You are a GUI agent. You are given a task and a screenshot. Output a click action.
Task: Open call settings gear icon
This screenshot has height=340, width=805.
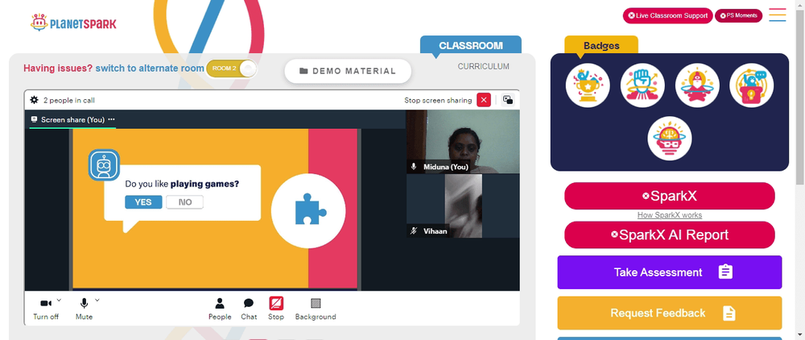(35, 100)
